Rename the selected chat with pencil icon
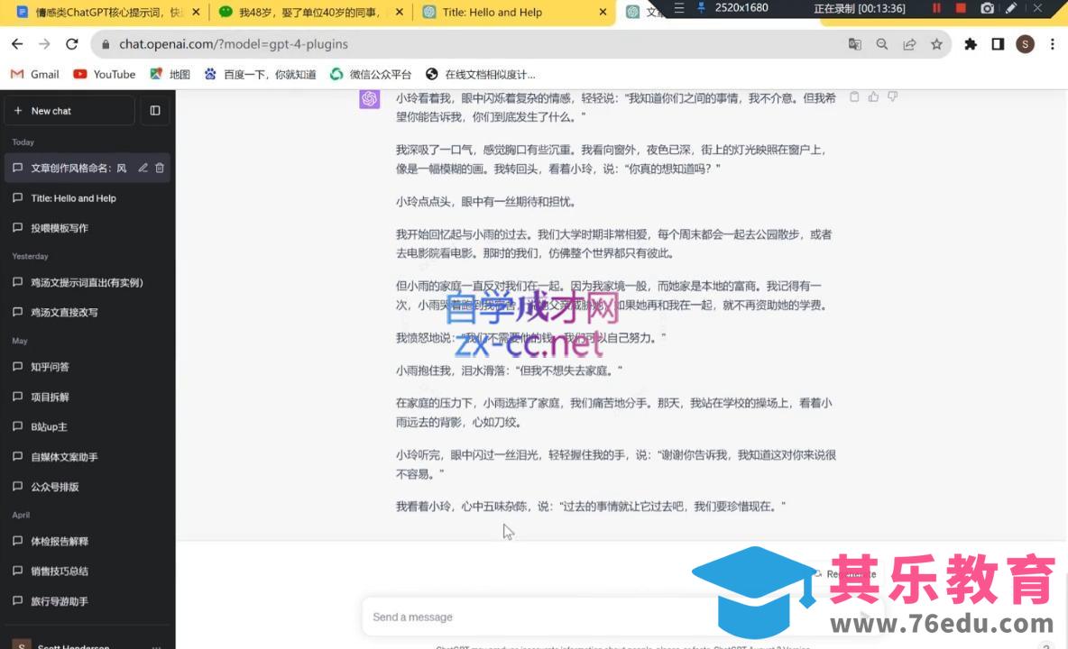 pyautogui.click(x=143, y=168)
